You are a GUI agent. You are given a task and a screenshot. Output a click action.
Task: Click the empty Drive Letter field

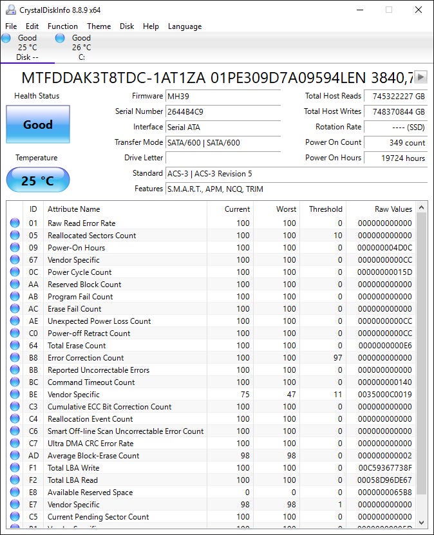[x=223, y=158]
